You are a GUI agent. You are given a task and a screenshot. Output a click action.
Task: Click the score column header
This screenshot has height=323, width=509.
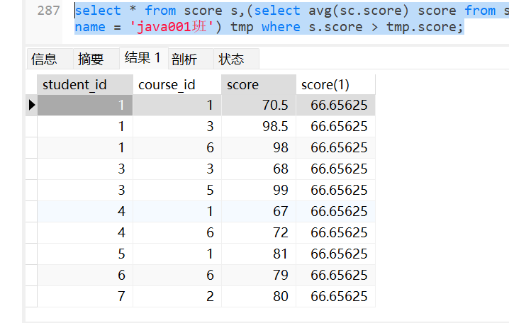tap(259, 84)
